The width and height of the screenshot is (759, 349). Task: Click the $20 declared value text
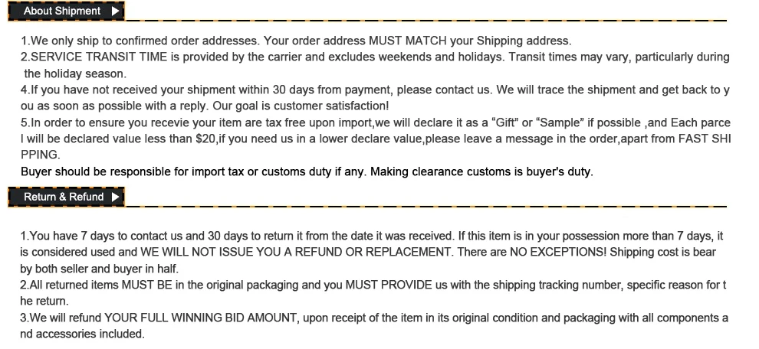(205, 139)
